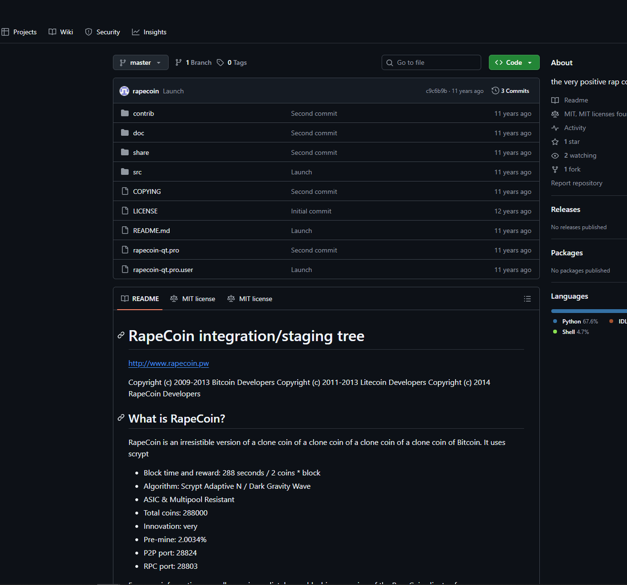627x585 pixels.
Task: Open the MIT licenses link in About
Action: (595, 114)
